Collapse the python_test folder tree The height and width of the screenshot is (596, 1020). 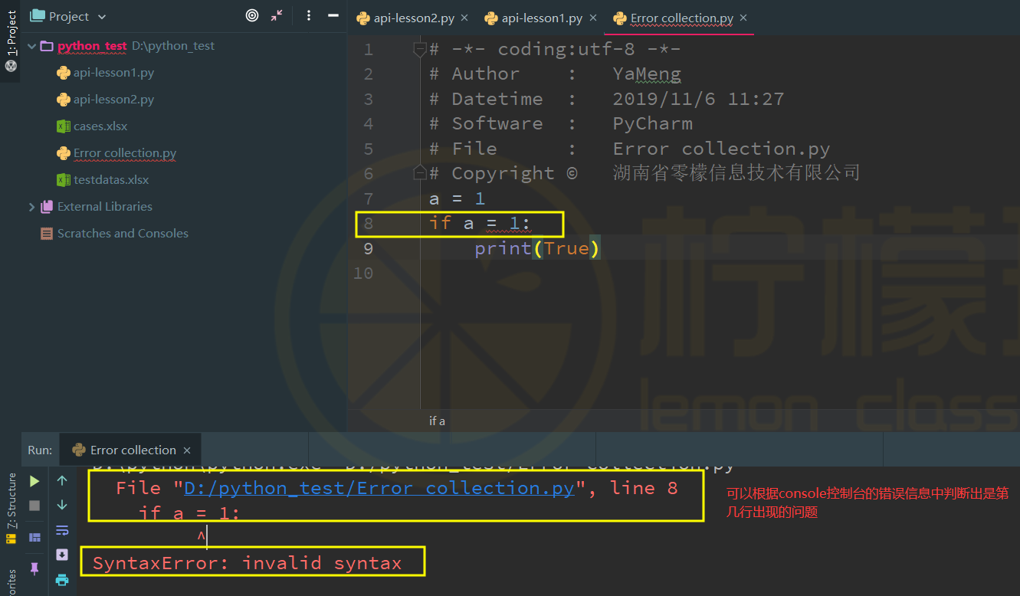32,46
